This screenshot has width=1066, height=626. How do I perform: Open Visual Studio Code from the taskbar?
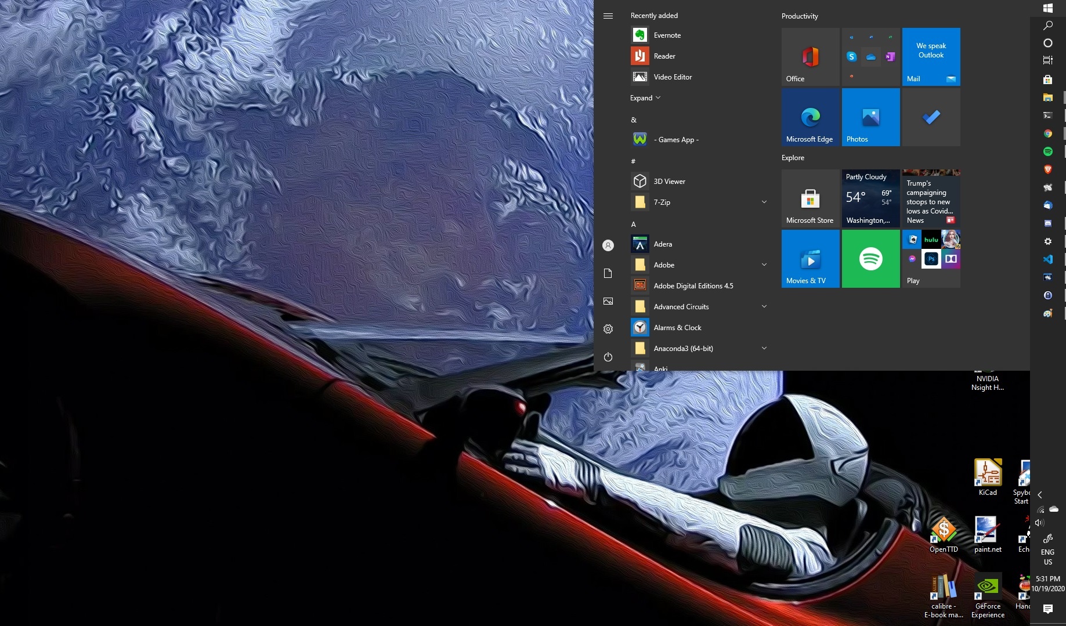click(x=1047, y=259)
